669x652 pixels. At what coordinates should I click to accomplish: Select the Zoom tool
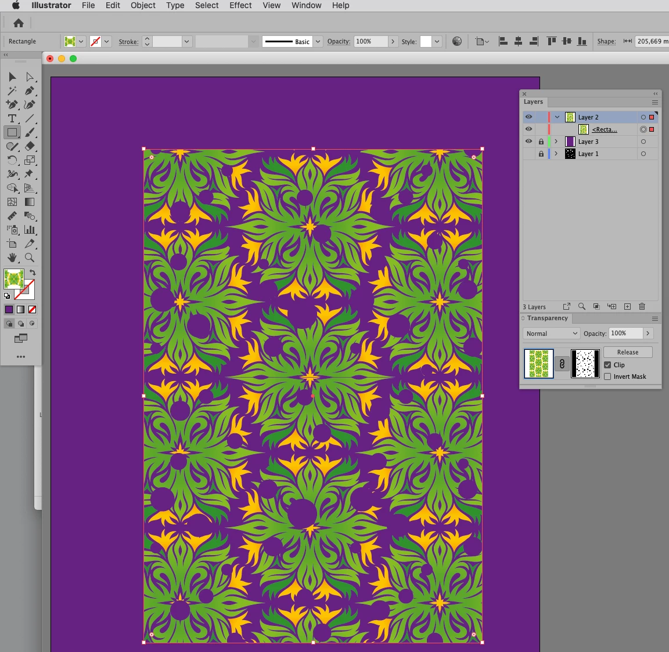click(30, 258)
